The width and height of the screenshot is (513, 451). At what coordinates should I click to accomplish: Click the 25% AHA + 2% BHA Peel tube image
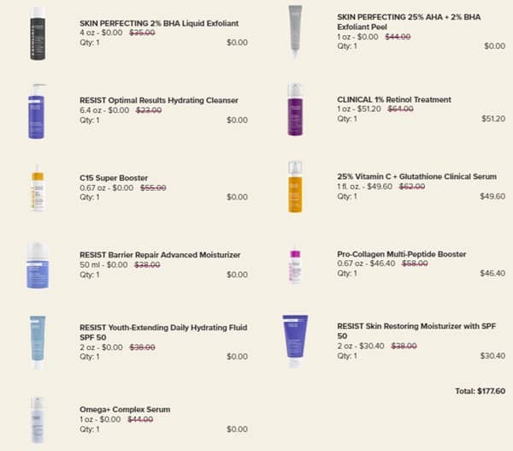point(295,30)
